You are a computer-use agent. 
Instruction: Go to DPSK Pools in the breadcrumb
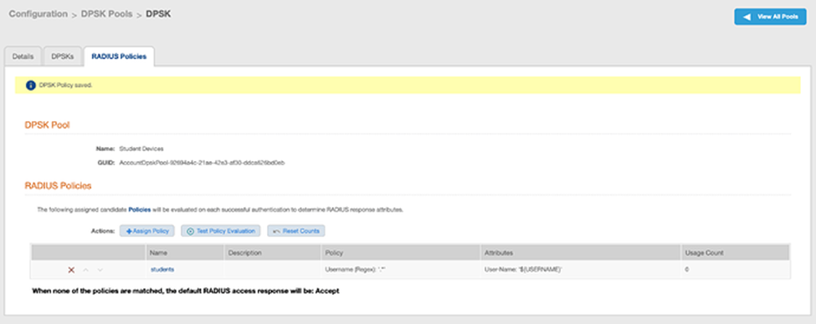[x=106, y=14]
